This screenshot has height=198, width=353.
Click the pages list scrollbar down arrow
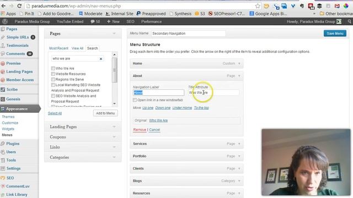114,103
